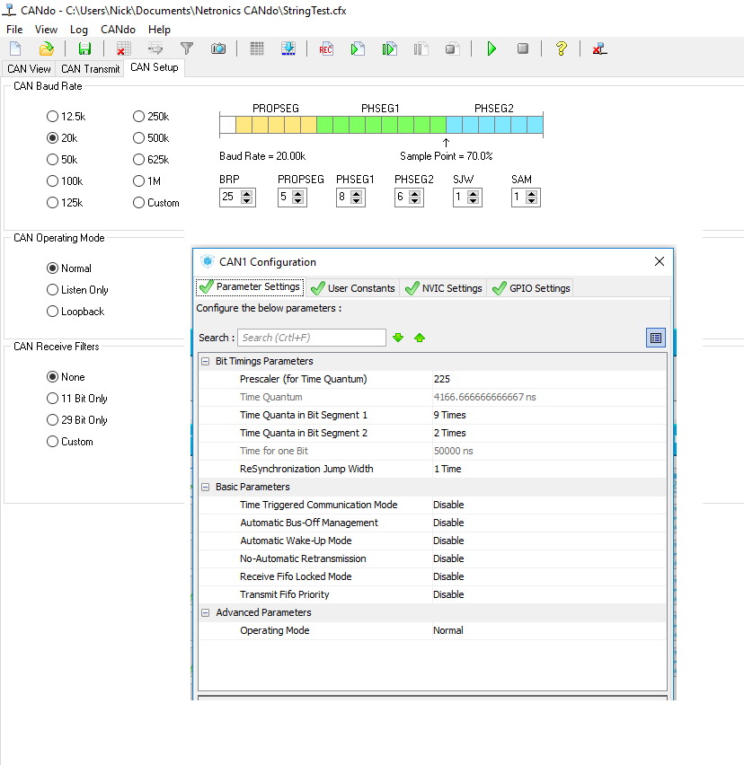The height and width of the screenshot is (765, 744).
Task: Click the grey arrow transmit icon
Action: coord(155,48)
